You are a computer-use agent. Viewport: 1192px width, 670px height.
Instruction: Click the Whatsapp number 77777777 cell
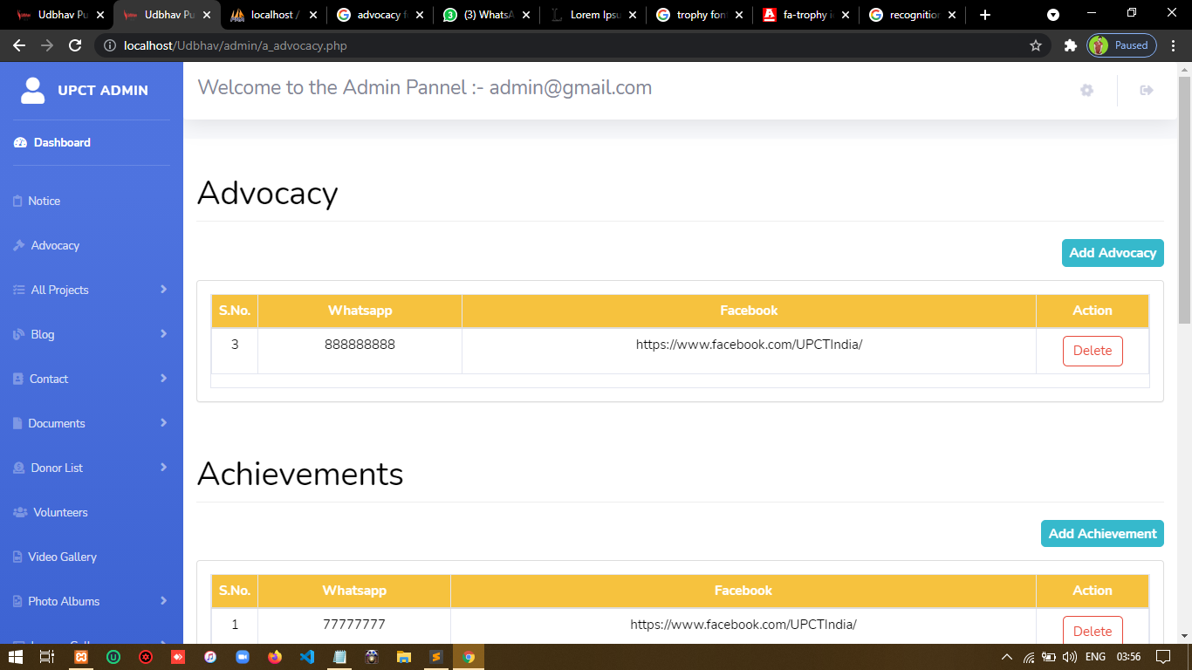354,625
